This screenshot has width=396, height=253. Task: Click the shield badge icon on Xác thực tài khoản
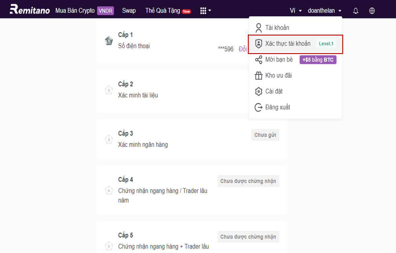click(x=259, y=43)
